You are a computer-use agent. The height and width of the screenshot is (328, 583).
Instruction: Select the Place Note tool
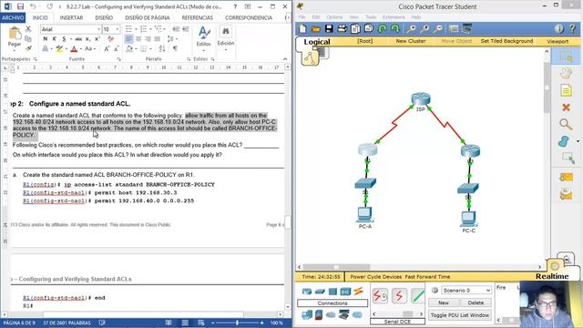566,90
